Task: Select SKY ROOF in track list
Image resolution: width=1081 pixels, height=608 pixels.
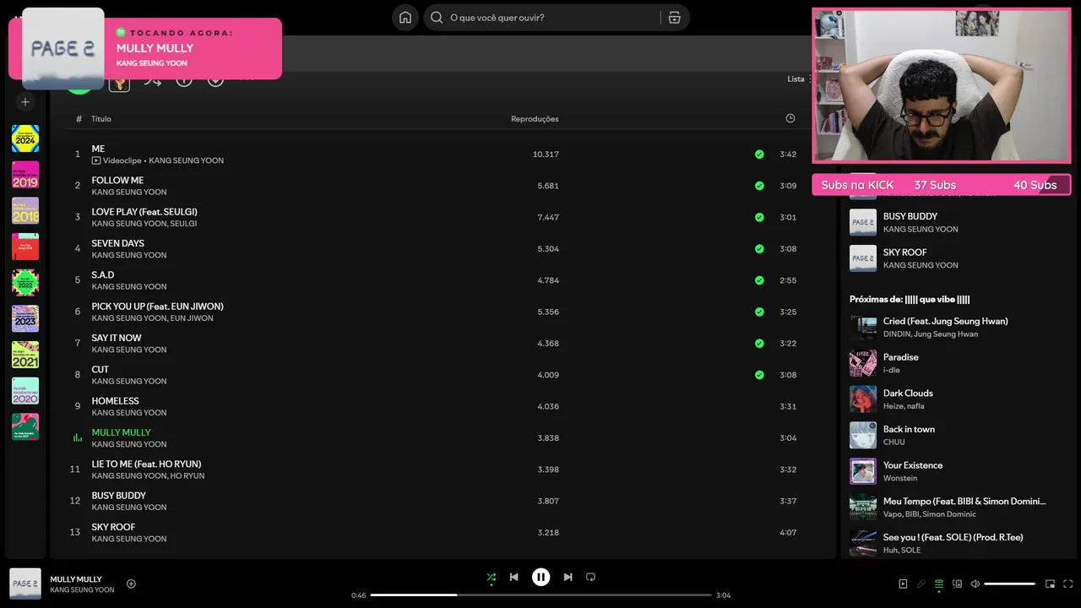Action: point(443,533)
